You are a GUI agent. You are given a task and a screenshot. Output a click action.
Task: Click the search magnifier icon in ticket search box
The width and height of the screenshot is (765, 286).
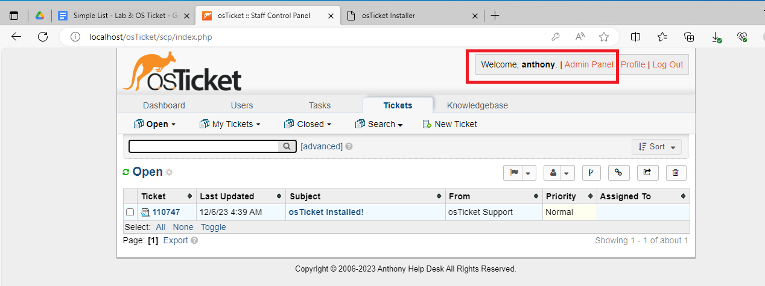pos(287,146)
